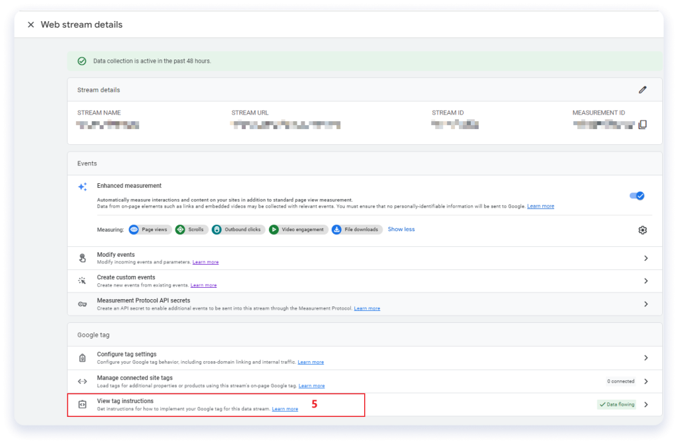The width and height of the screenshot is (678, 444).
Task: Open the Stream details edit pencil
Action: (x=642, y=89)
